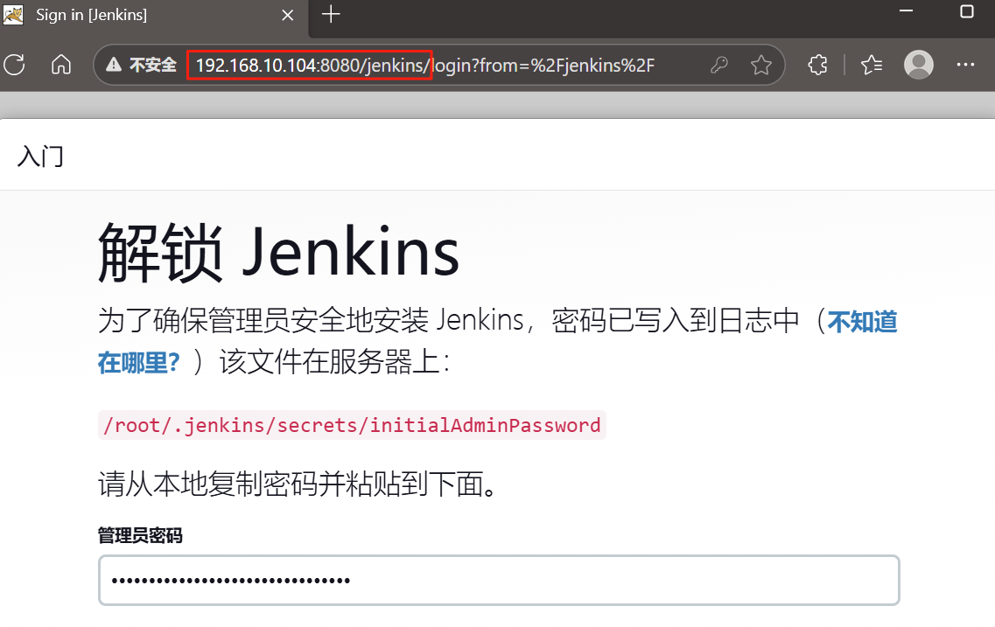
Task: Click the address bar URL
Action: tap(424, 66)
